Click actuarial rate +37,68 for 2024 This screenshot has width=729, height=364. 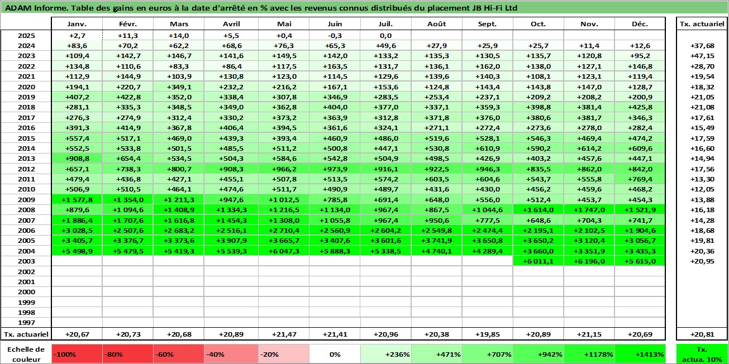(x=702, y=46)
